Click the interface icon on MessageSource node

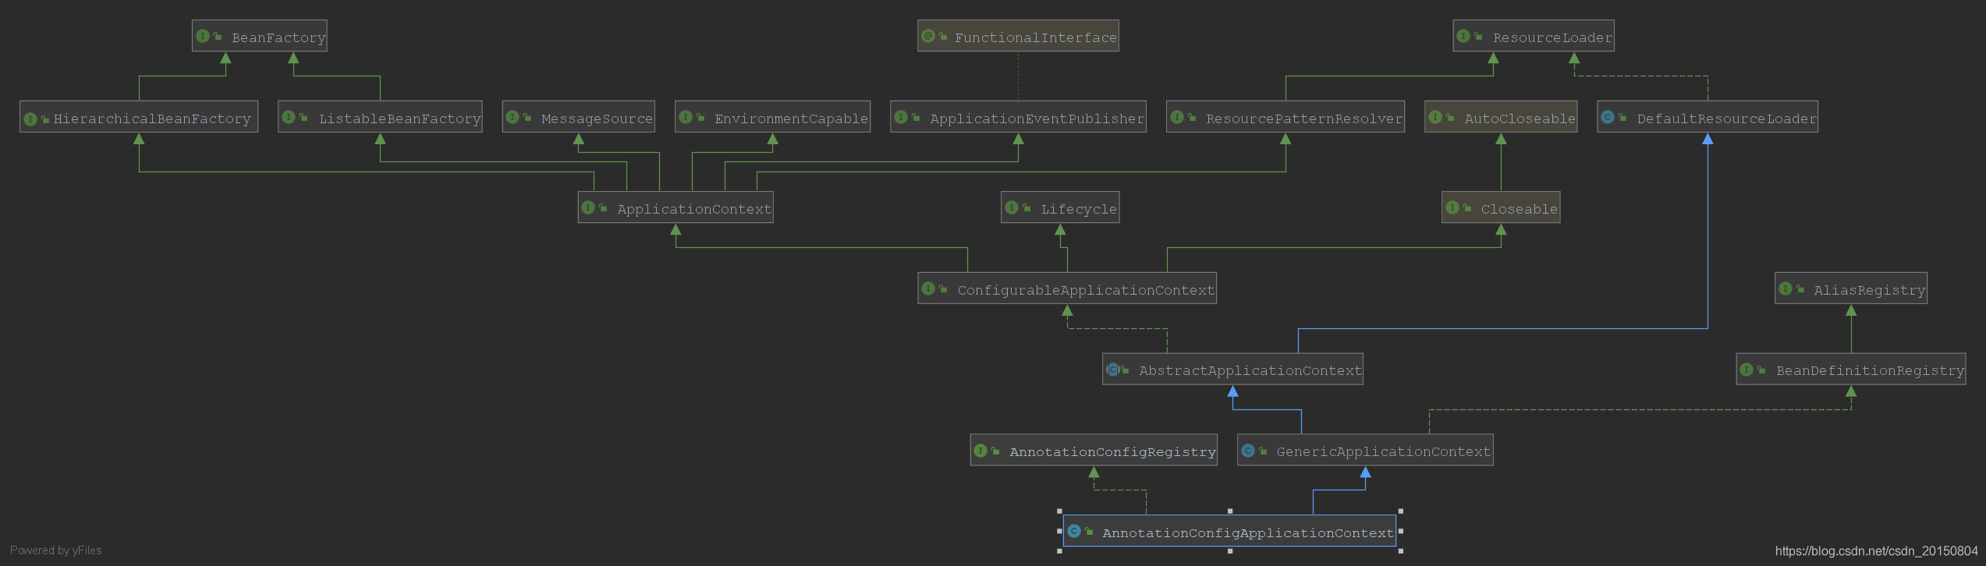512,117
